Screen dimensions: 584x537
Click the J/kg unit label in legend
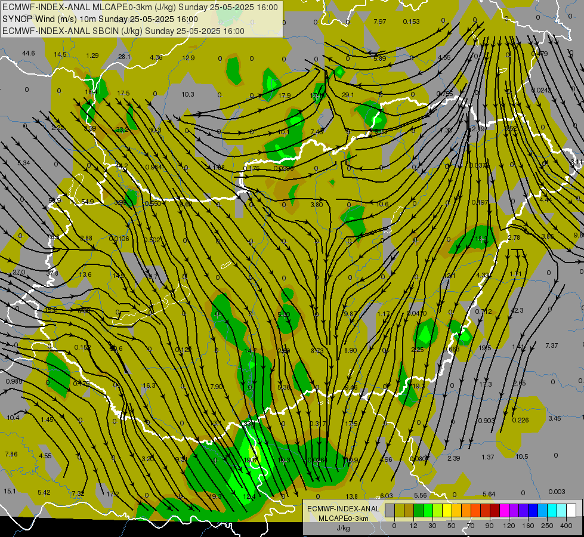[x=343, y=528]
